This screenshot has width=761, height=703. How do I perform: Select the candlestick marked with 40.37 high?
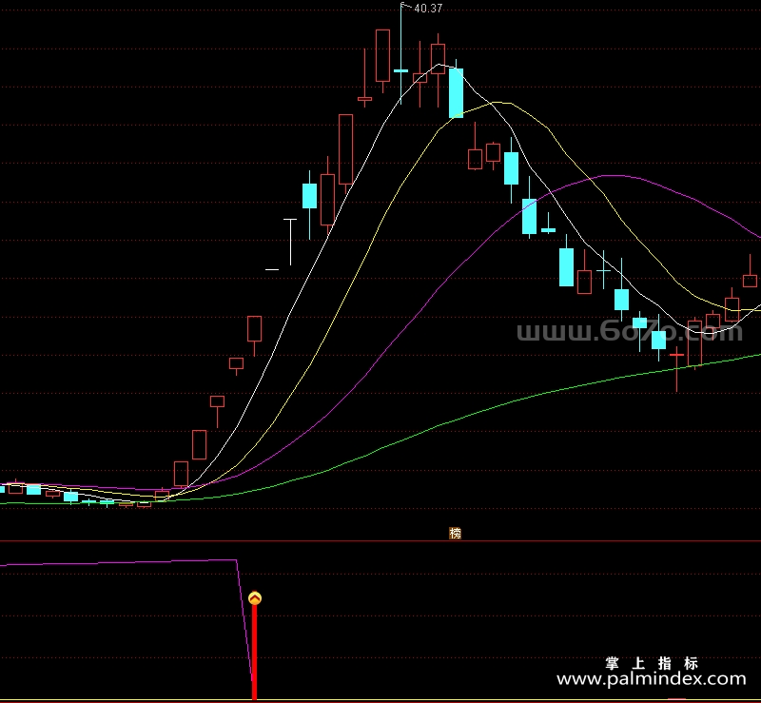[x=400, y=53]
